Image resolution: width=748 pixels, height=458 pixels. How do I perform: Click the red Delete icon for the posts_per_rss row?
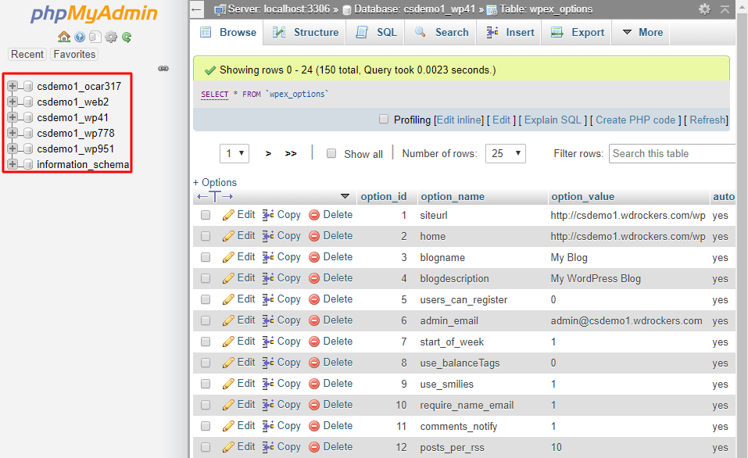[x=314, y=447]
